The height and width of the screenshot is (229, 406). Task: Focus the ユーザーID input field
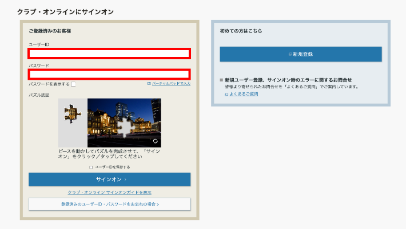tap(109, 54)
